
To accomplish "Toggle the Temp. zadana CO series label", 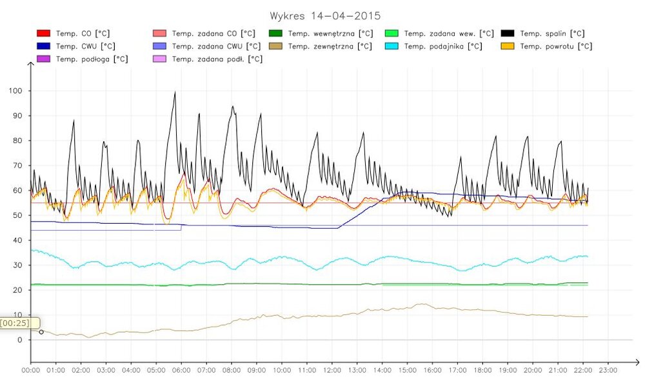I will pos(213,34).
